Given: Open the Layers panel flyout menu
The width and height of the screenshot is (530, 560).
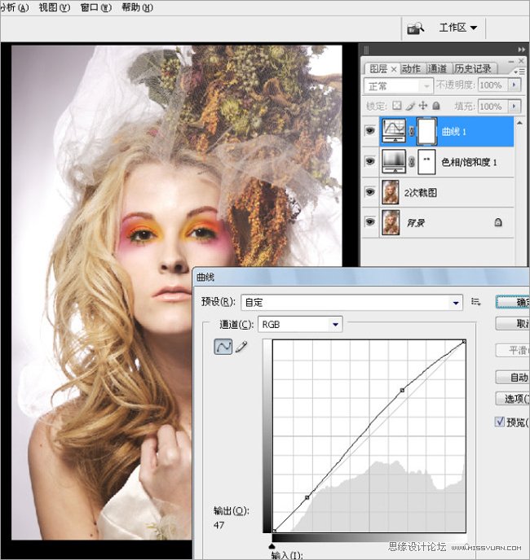Looking at the screenshot, I should click(x=520, y=68).
